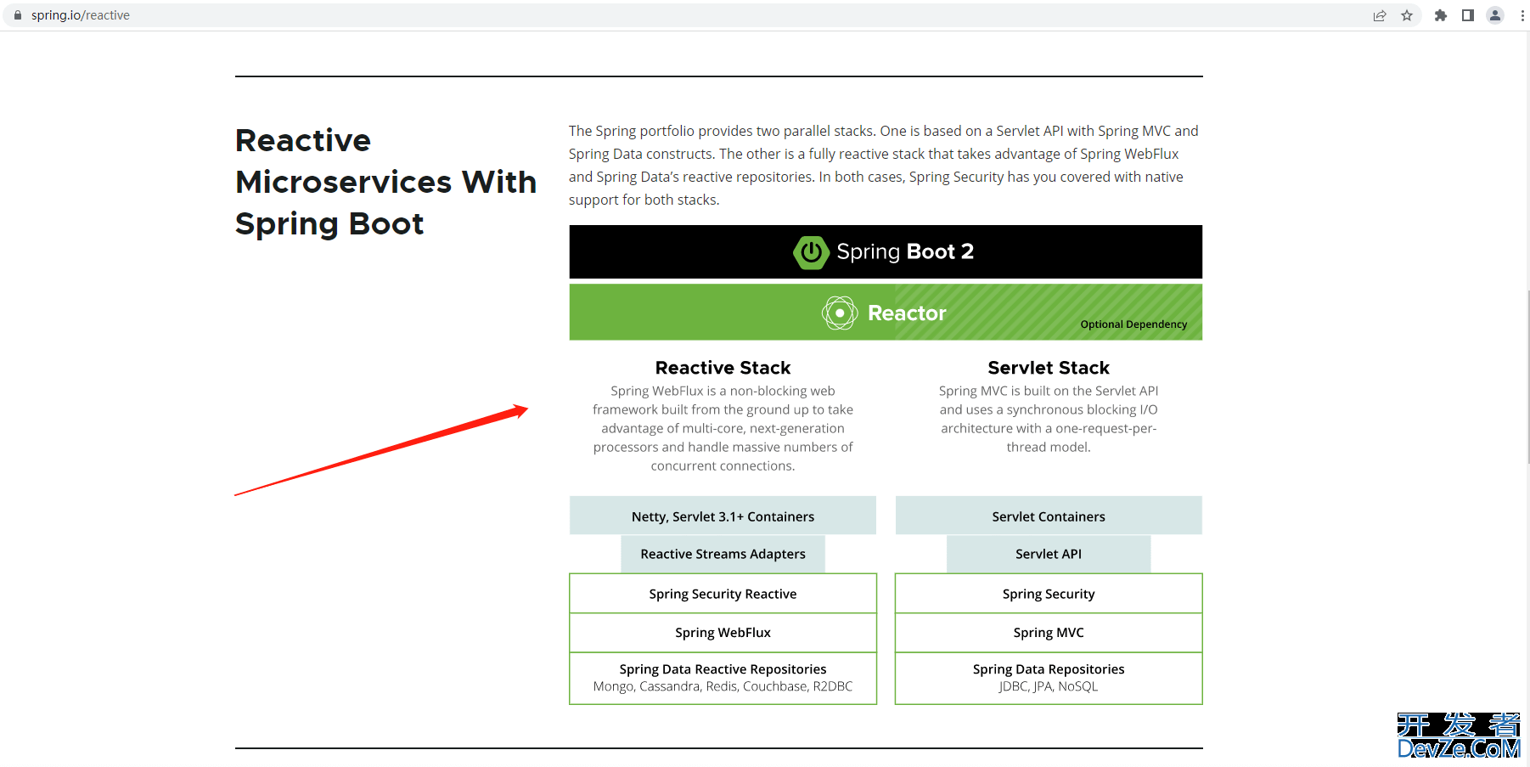This screenshot has height=767, width=1530.
Task: Click the Spring portfolio intro paragraph
Action: coord(884,165)
